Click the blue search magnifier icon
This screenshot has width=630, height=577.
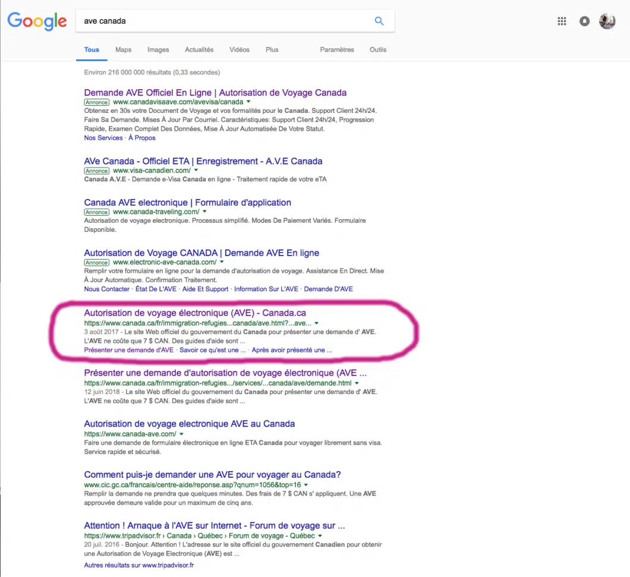[x=379, y=21]
